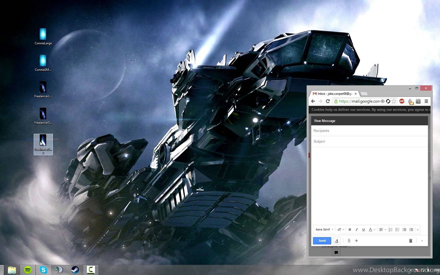The image size is (440, 275).
Task: Insert a numbered list
Action: [390, 230]
